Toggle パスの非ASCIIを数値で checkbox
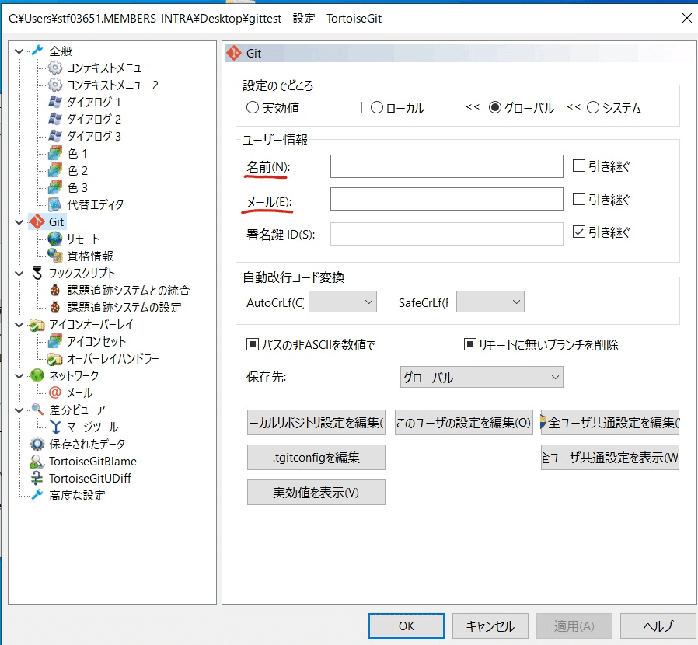Image resolution: width=698 pixels, height=645 pixels. point(253,344)
